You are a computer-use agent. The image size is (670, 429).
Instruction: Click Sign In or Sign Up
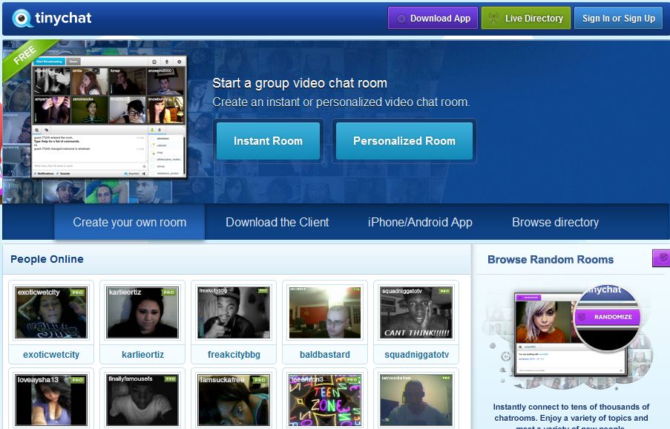[x=618, y=18]
